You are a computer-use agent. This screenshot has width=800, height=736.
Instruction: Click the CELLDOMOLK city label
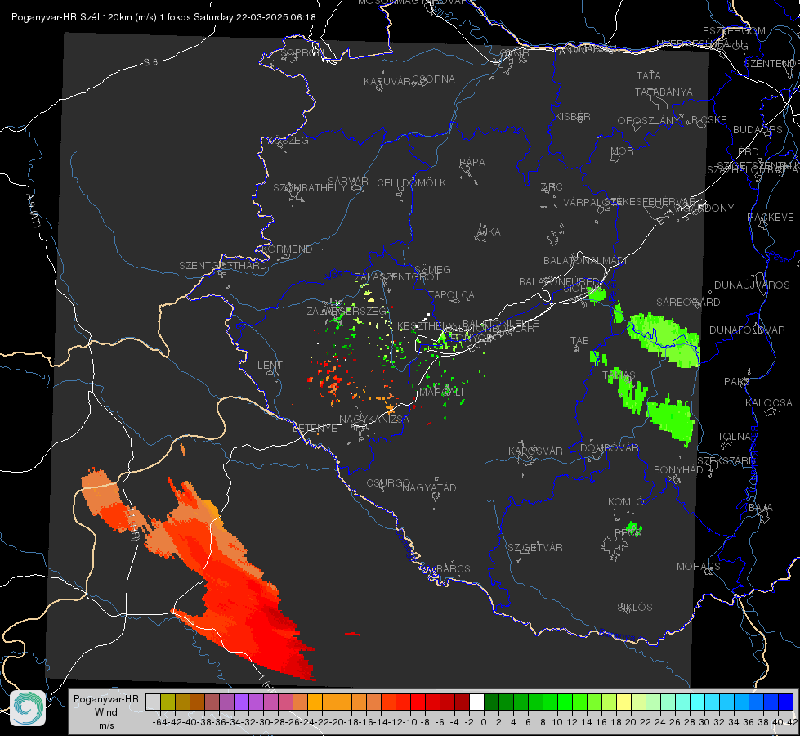[x=411, y=182]
